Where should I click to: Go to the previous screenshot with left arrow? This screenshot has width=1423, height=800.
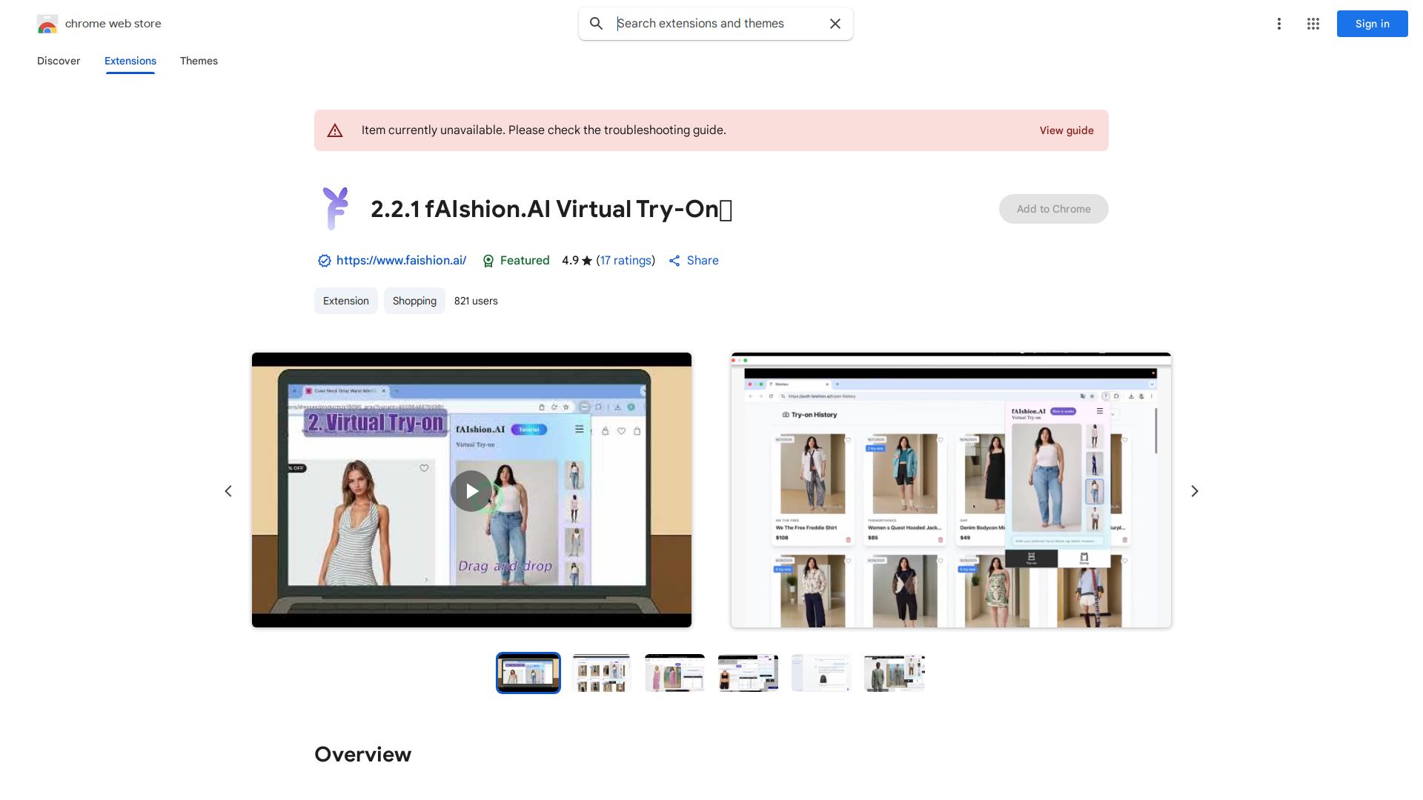(228, 491)
